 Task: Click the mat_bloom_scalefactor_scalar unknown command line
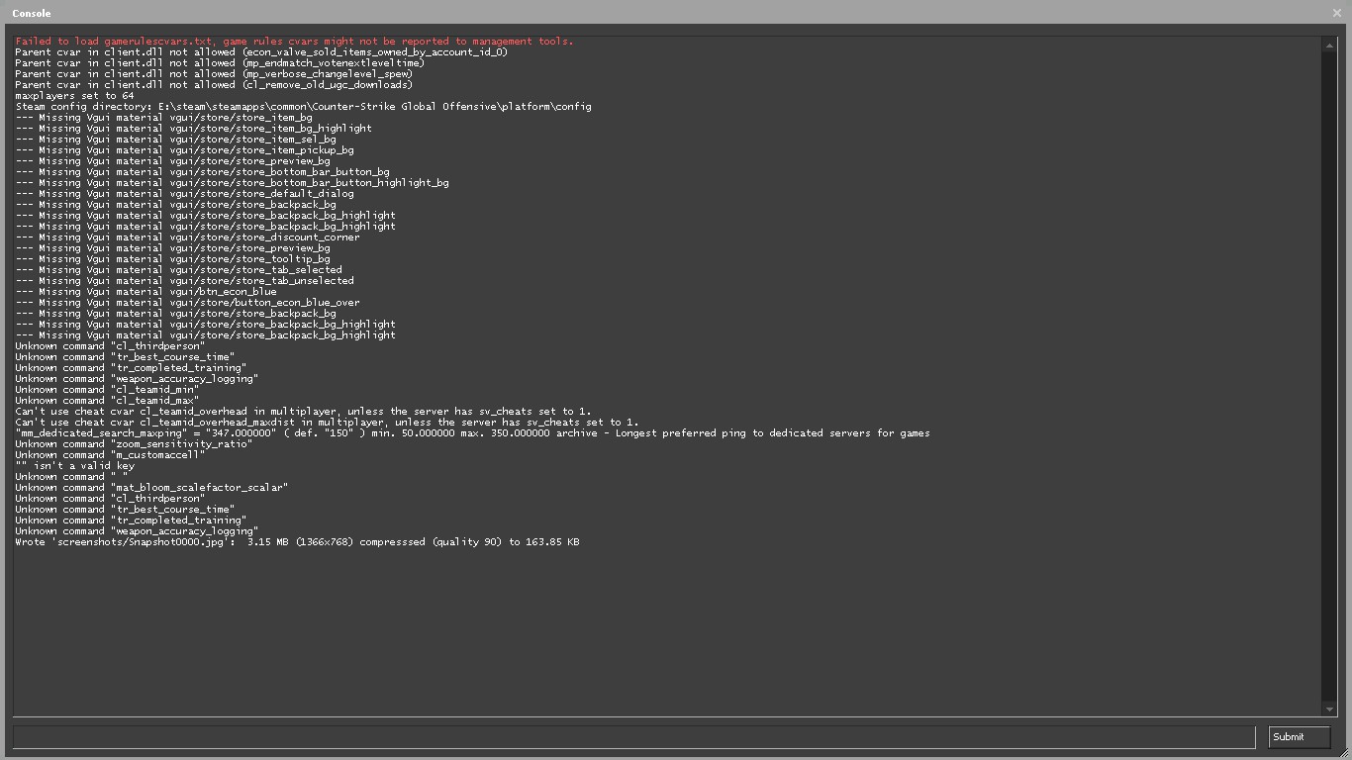[x=151, y=488]
